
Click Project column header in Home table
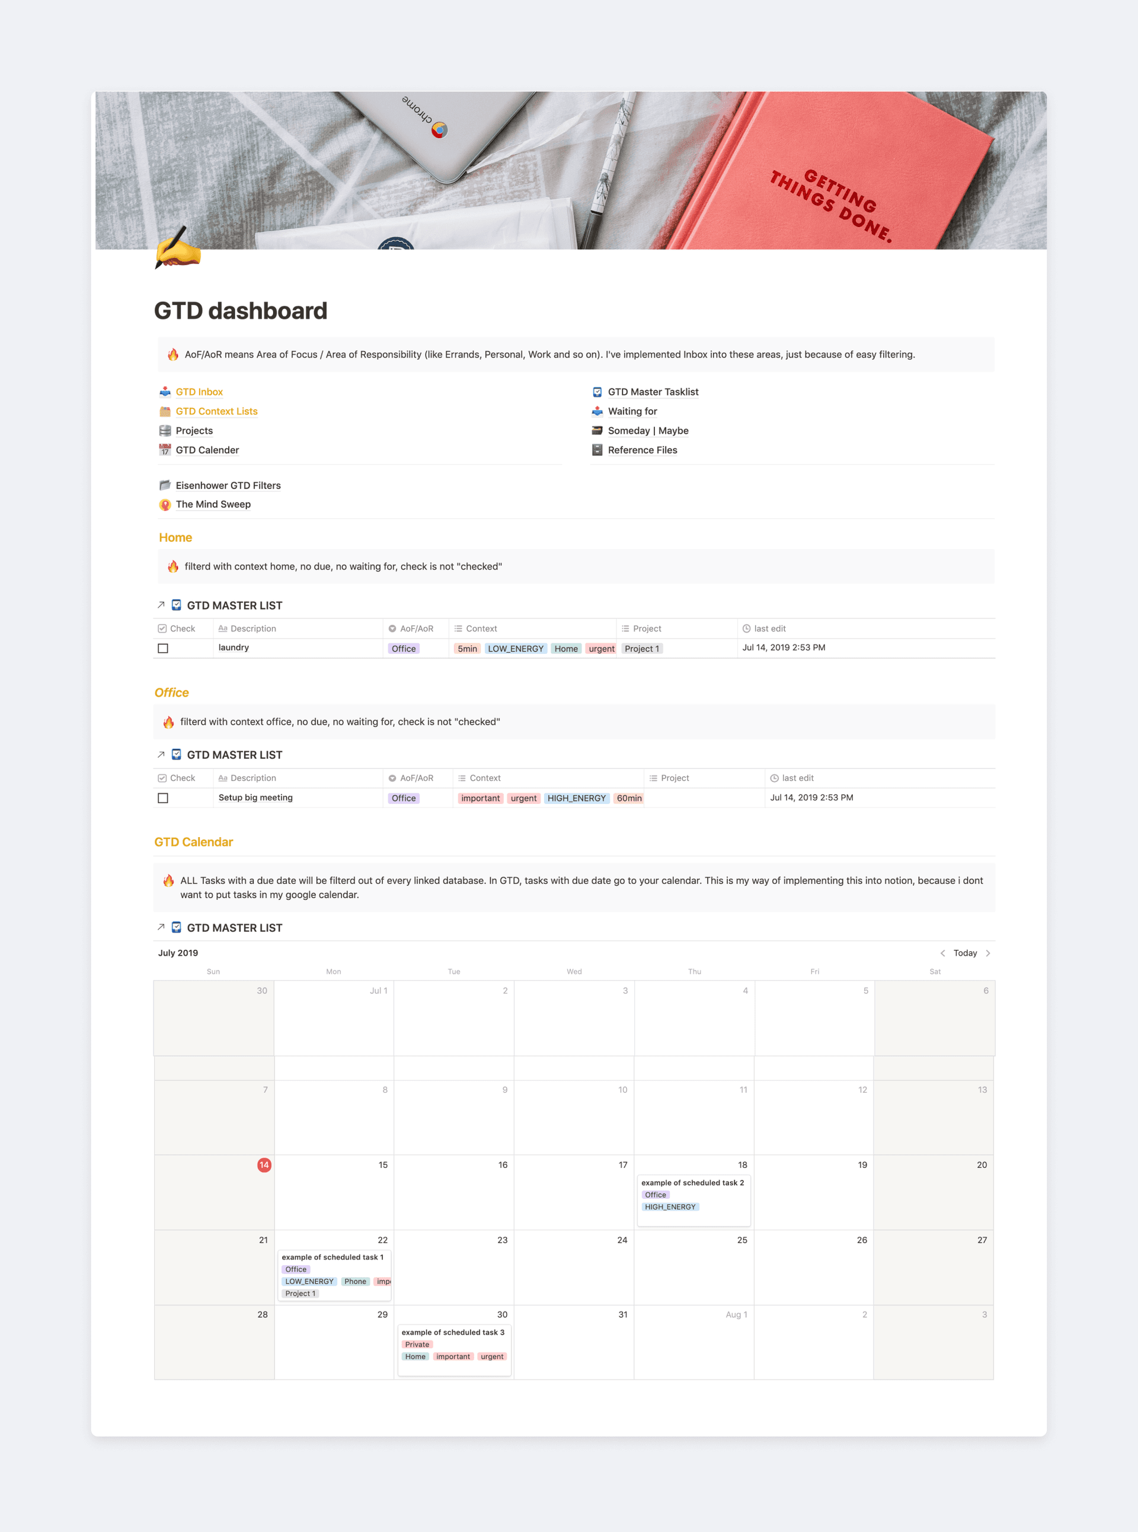[x=676, y=628]
